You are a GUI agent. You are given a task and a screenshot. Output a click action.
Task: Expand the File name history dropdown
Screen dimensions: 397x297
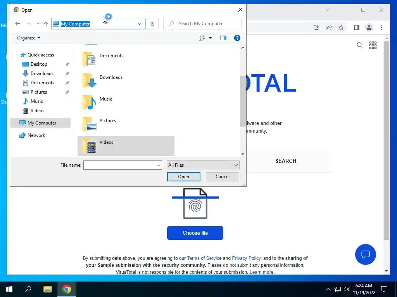[159, 165]
